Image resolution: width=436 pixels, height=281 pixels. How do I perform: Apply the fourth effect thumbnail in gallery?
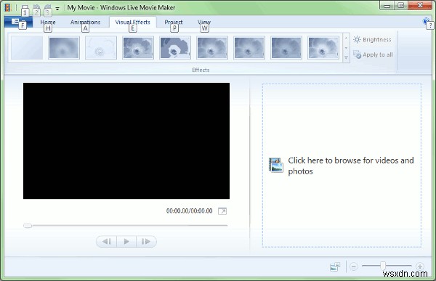[138, 48]
